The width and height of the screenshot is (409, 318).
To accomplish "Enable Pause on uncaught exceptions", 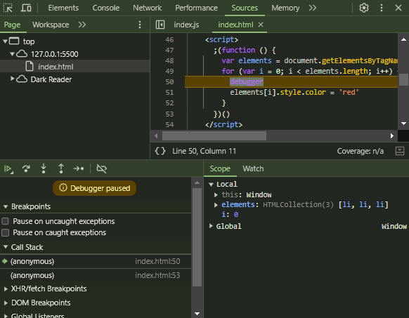I will point(5,221).
